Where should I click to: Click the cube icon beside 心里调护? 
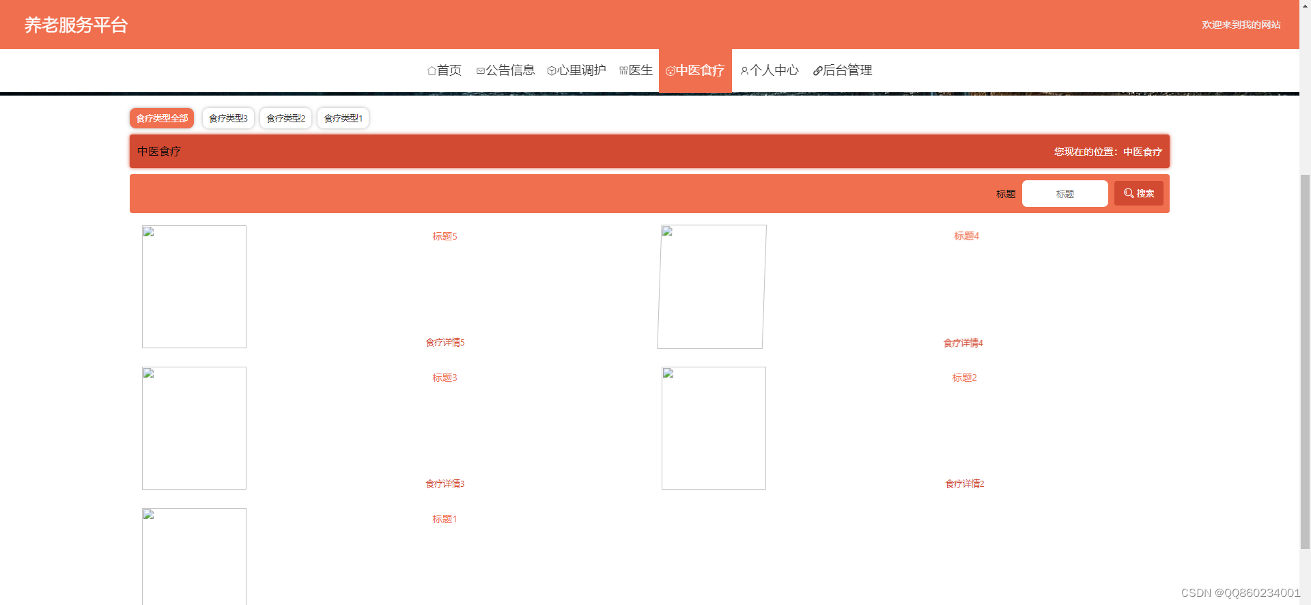tap(552, 70)
